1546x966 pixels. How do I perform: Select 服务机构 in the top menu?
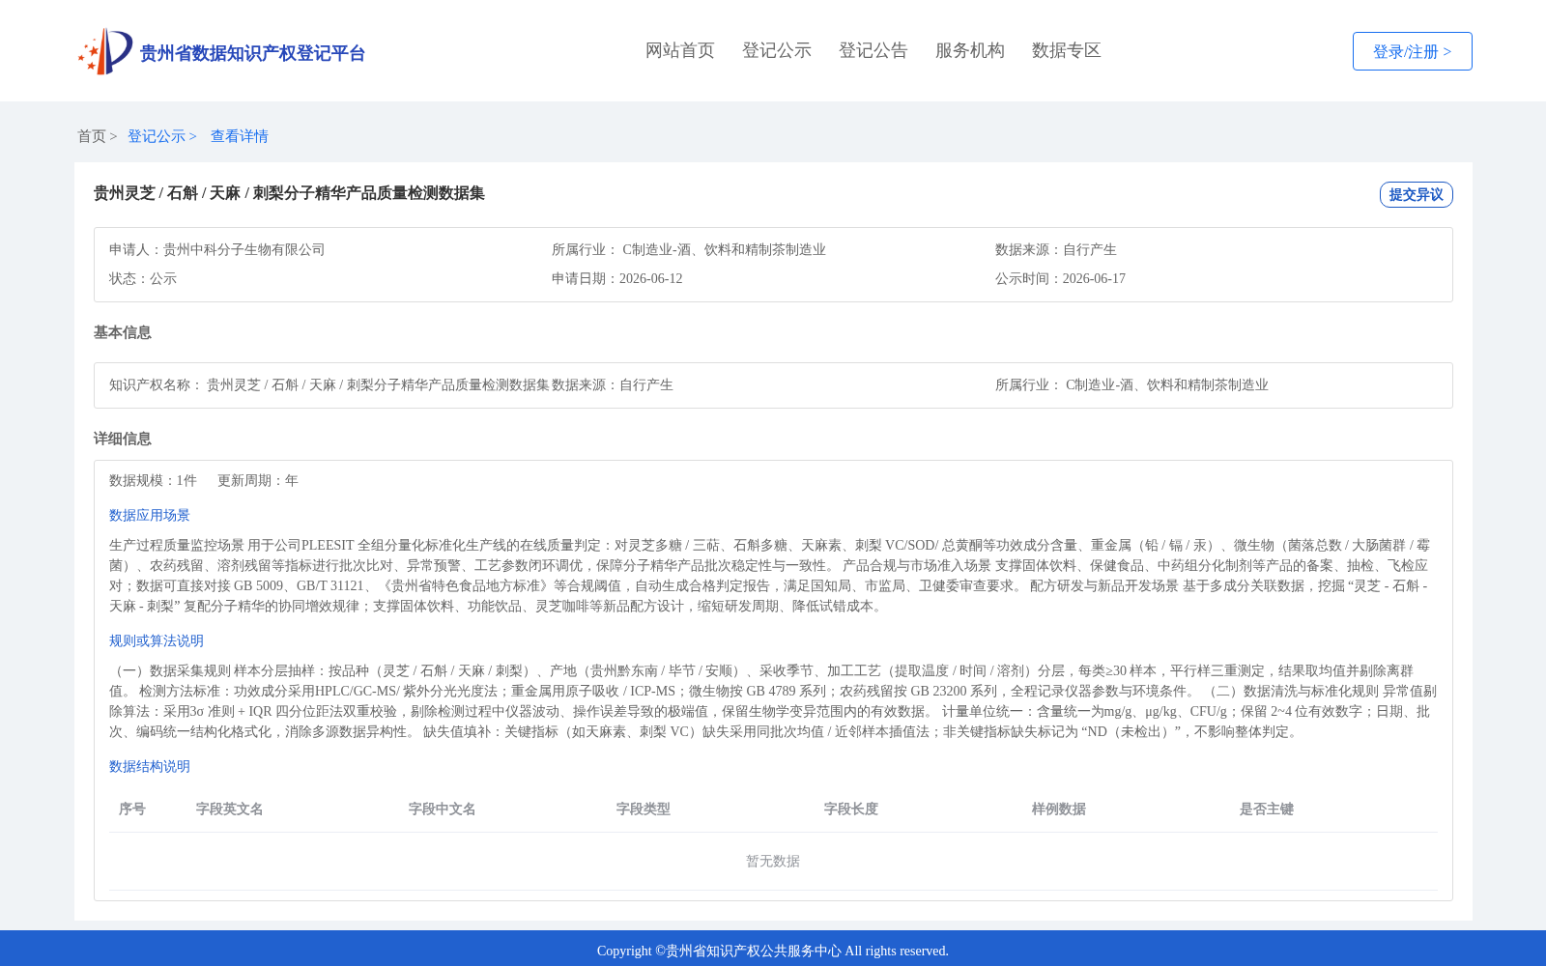click(970, 50)
